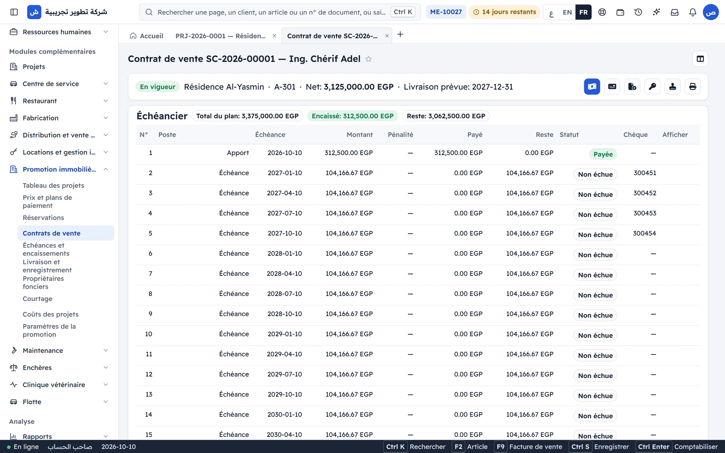Open the recent history clock icon
This screenshot has width=725, height=453.
[x=638, y=12]
